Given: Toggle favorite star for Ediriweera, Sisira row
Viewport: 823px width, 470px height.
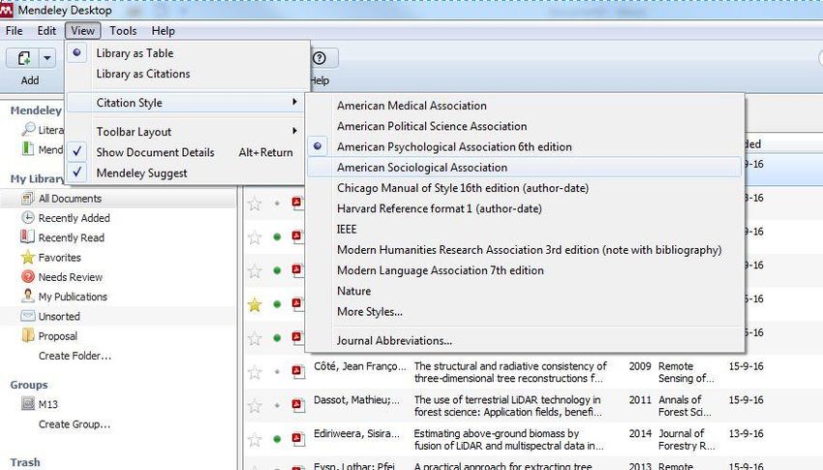Looking at the screenshot, I should tap(255, 439).
